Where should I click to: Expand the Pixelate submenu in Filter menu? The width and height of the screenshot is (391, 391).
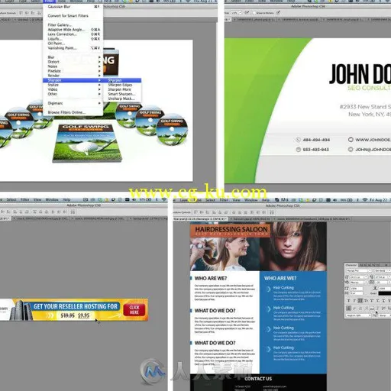[74, 71]
